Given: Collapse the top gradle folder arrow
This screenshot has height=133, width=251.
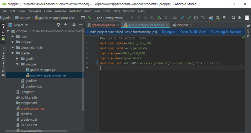Looking at the screenshot, I should click(13, 53).
